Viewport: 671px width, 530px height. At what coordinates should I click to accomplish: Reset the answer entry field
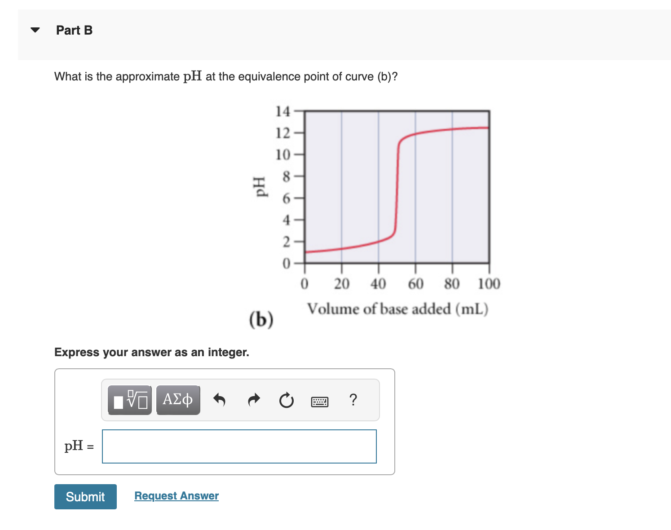(x=286, y=400)
